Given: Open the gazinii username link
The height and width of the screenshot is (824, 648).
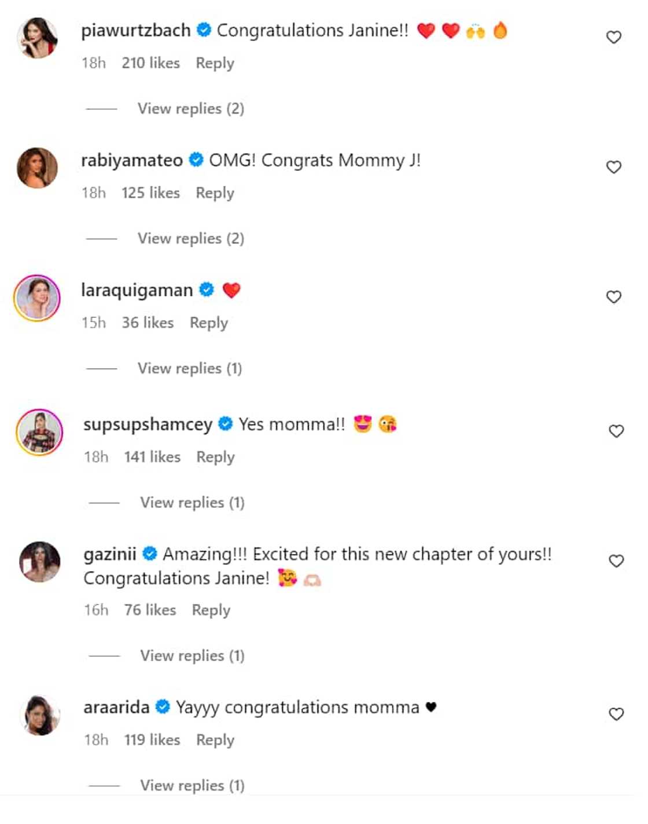Looking at the screenshot, I should tap(110, 555).
